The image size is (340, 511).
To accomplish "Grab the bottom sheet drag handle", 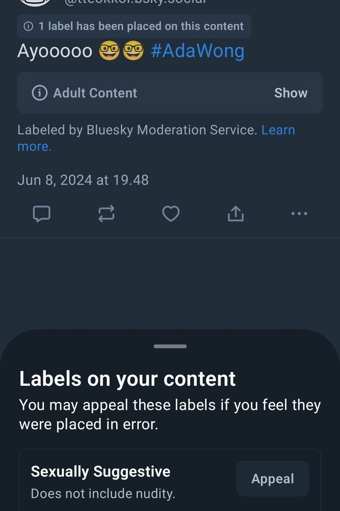I will 170,346.
